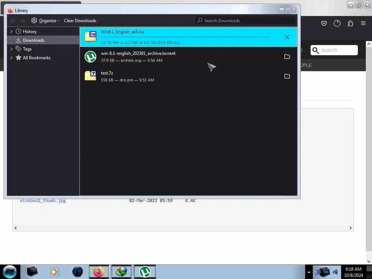Open folder containing win-8.1-english torrent file

click(287, 56)
